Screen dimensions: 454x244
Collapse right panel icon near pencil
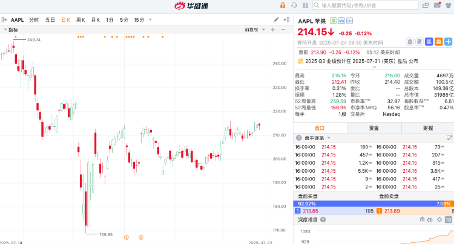pyautogui.click(x=287, y=20)
